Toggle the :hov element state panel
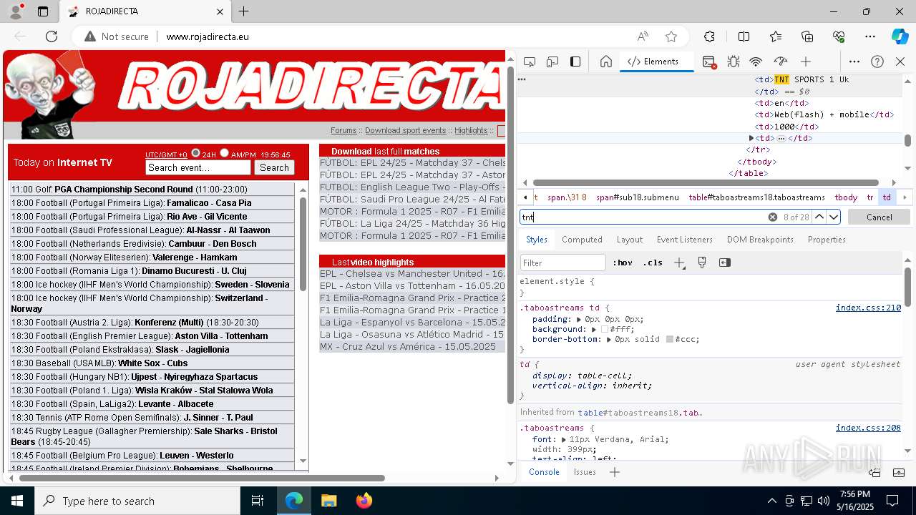The width and height of the screenshot is (916, 515). tap(623, 263)
